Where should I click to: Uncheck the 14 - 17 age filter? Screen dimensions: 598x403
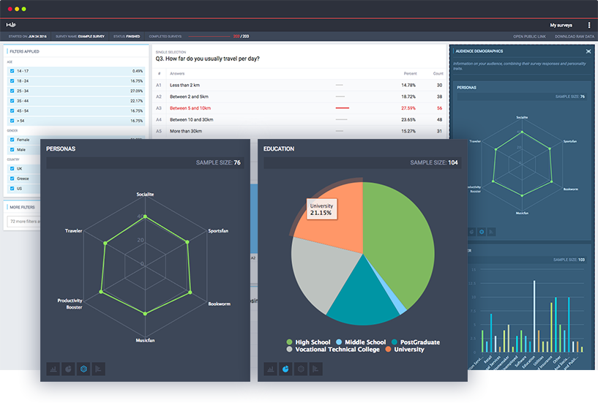(x=12, y=71)
